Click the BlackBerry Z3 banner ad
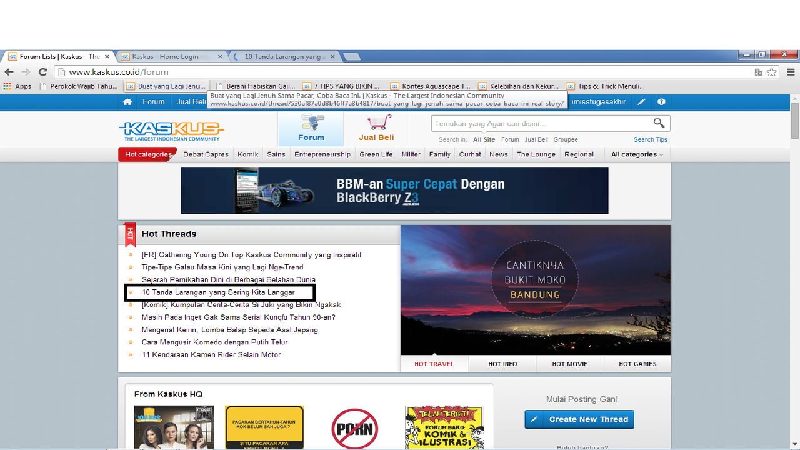This screenshot has width=800, height=450. tap(394, 190)
